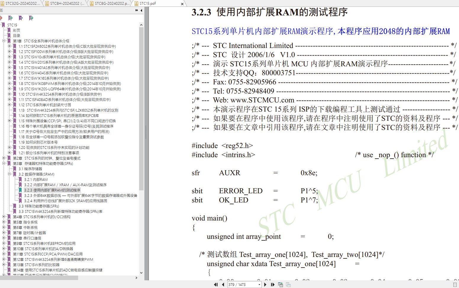Screen dimensions: 459x288
Task: Open the bookmark options dropdown icon
Action: coord(31,18)
